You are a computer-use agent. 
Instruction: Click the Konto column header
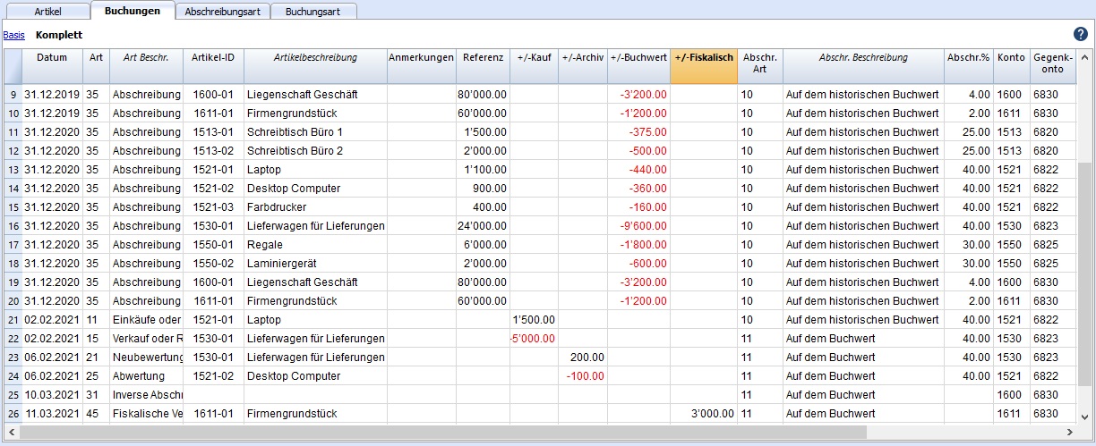coord(1011,66)
